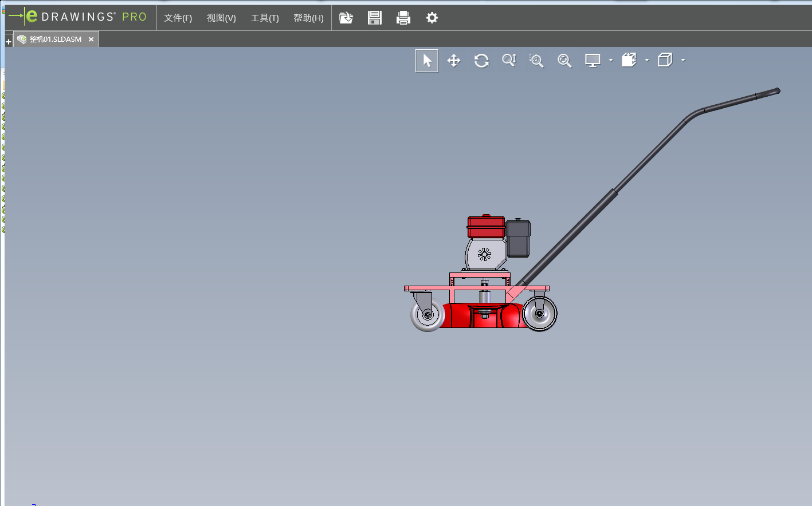The width and height of the screenshot is (812, 506).
Task: Open the 视图(V) menu
Action: tap(221, 18)
